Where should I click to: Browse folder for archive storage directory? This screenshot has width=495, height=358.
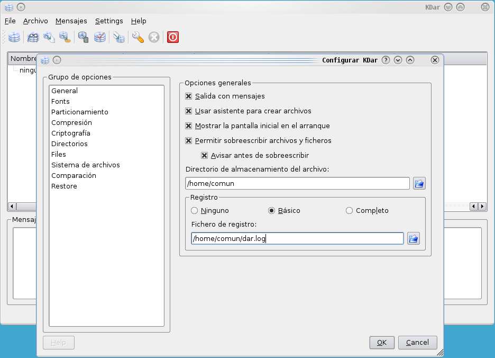(419, 184)
